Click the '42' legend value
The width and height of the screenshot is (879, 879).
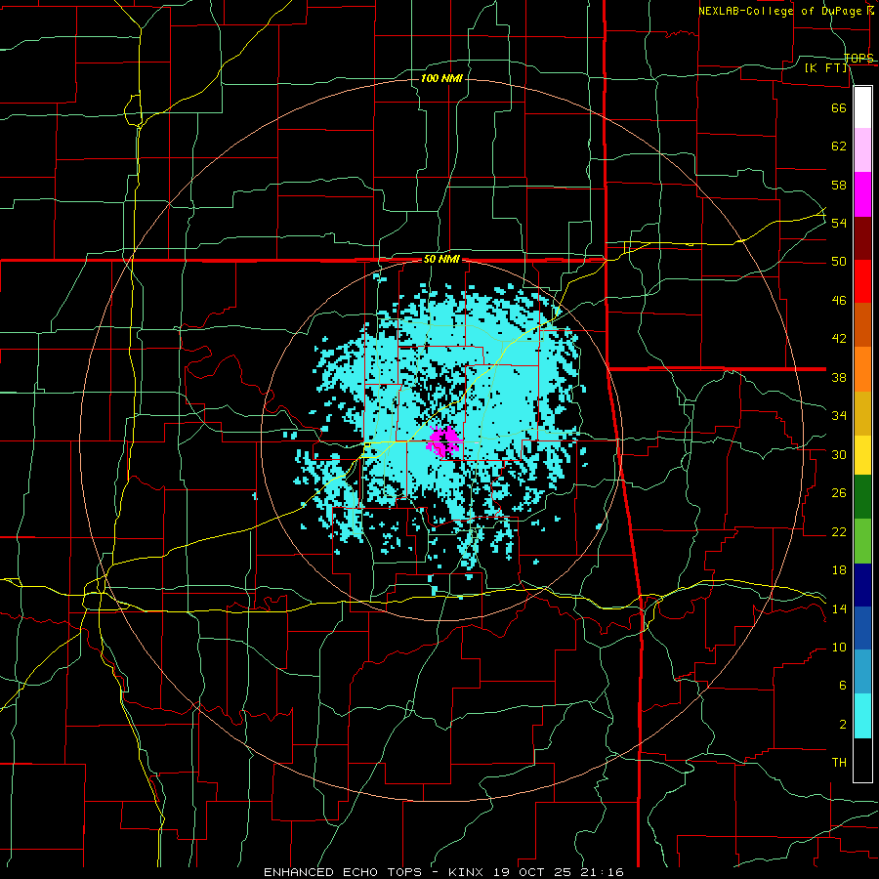[x=839, y=339]
